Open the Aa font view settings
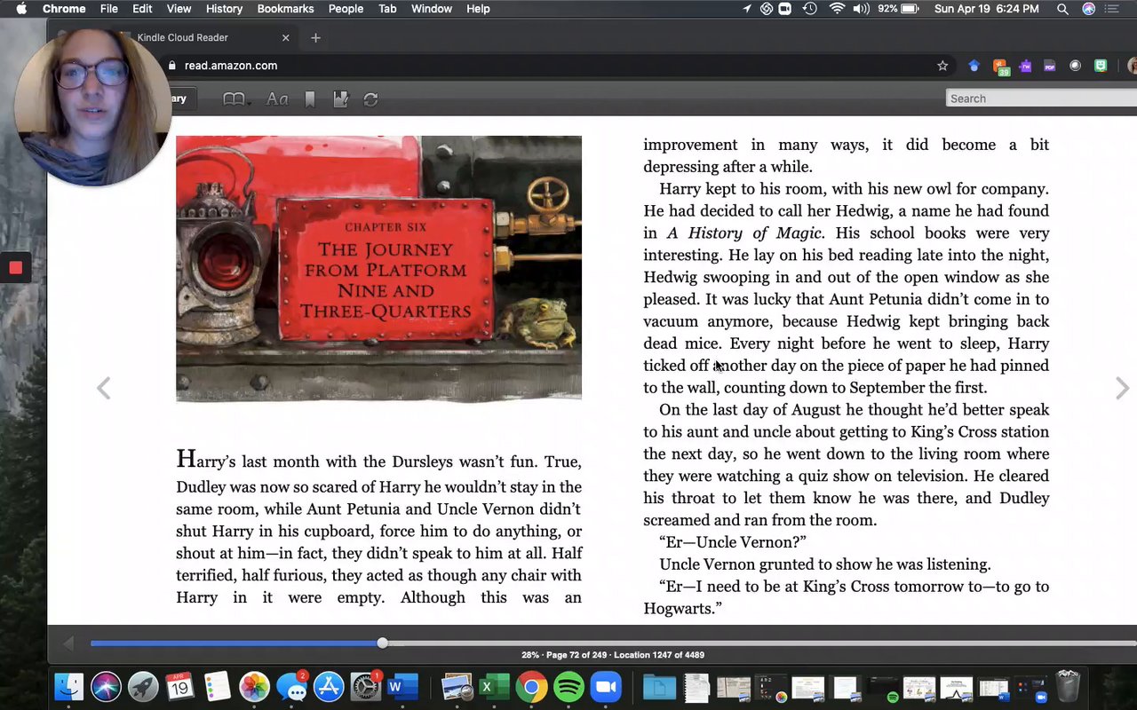Image resolution: width=1137 pixels, height=710 pixels. (277, 99)
